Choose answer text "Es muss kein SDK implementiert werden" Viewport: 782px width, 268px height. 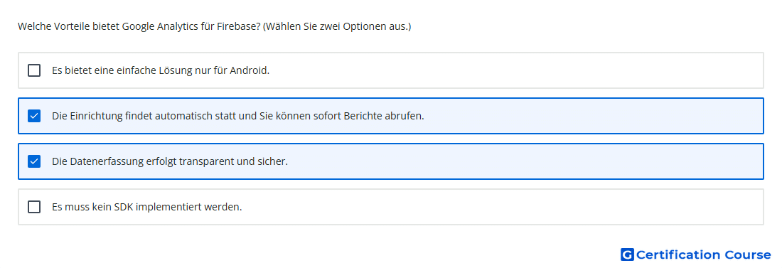pyautogui.click(x=146, y=207)
